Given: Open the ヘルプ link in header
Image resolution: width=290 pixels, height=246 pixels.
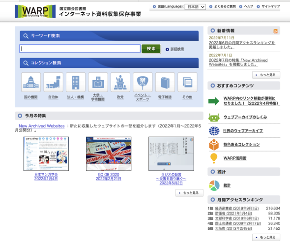Looking at the screenshot, I should click(248, 6).
